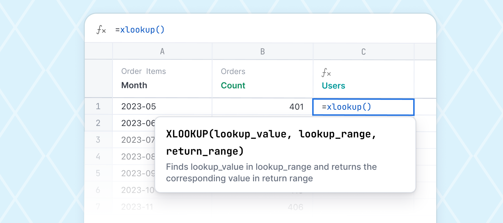
Task: Select column B header
Action: (262, 51)
